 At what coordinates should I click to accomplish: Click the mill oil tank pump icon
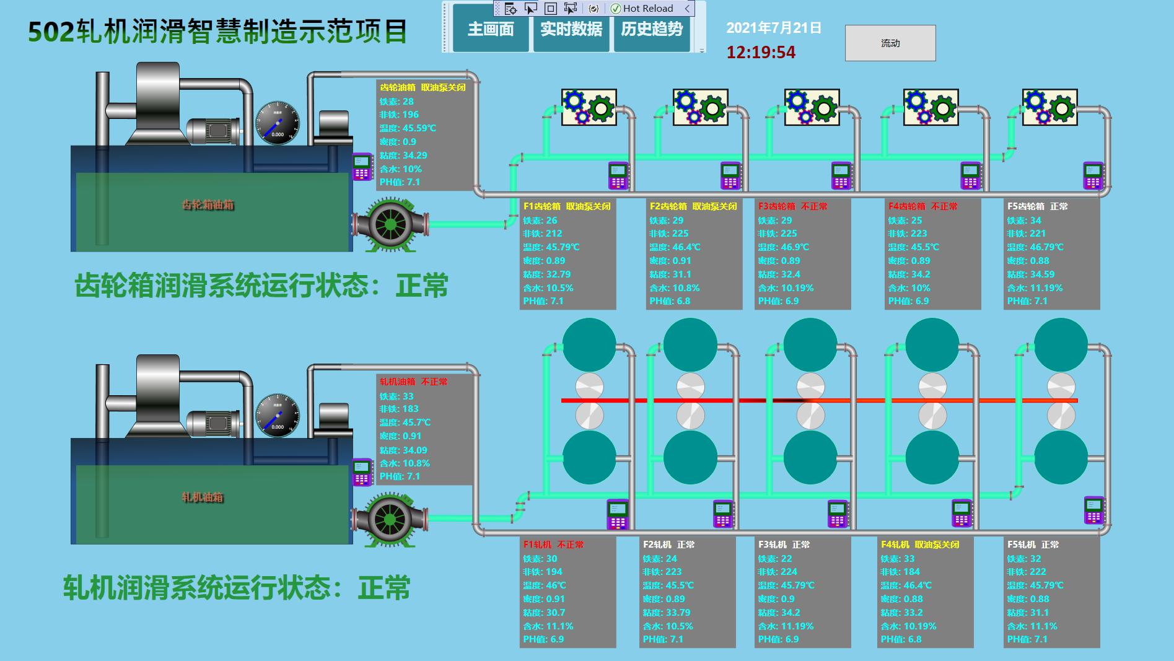tap(390, 519)
